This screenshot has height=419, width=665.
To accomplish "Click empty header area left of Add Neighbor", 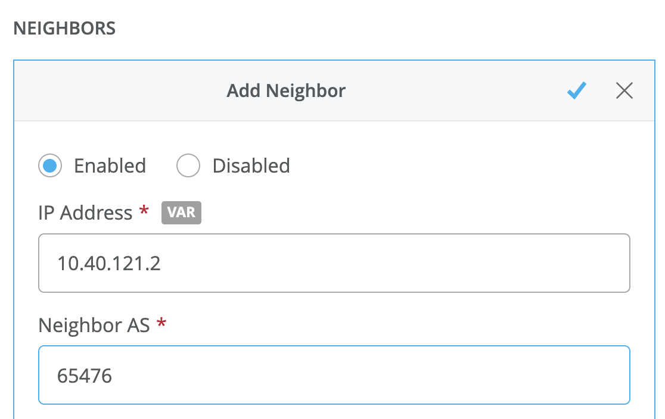I will 119,91.
